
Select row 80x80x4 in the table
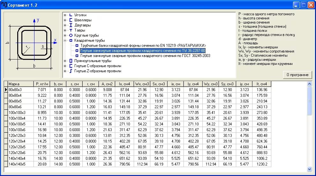point(139,95)
